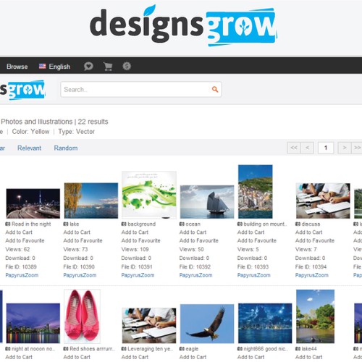Viewport: 362px width, 362px height.
Task: Sort results by Relevant
Action: point(29,148)
